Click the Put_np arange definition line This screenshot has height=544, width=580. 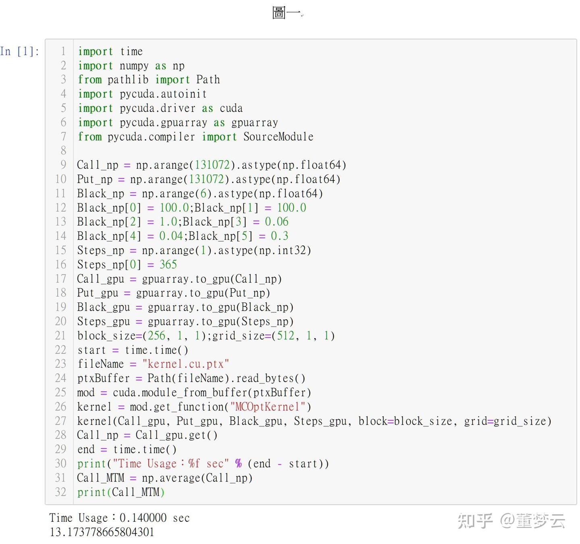click(x=208, y=179)
